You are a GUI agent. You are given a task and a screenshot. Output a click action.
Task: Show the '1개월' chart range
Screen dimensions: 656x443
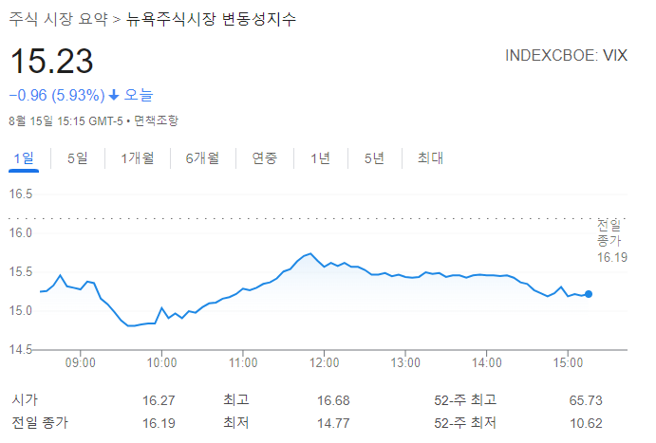click(x=137, y=158)
